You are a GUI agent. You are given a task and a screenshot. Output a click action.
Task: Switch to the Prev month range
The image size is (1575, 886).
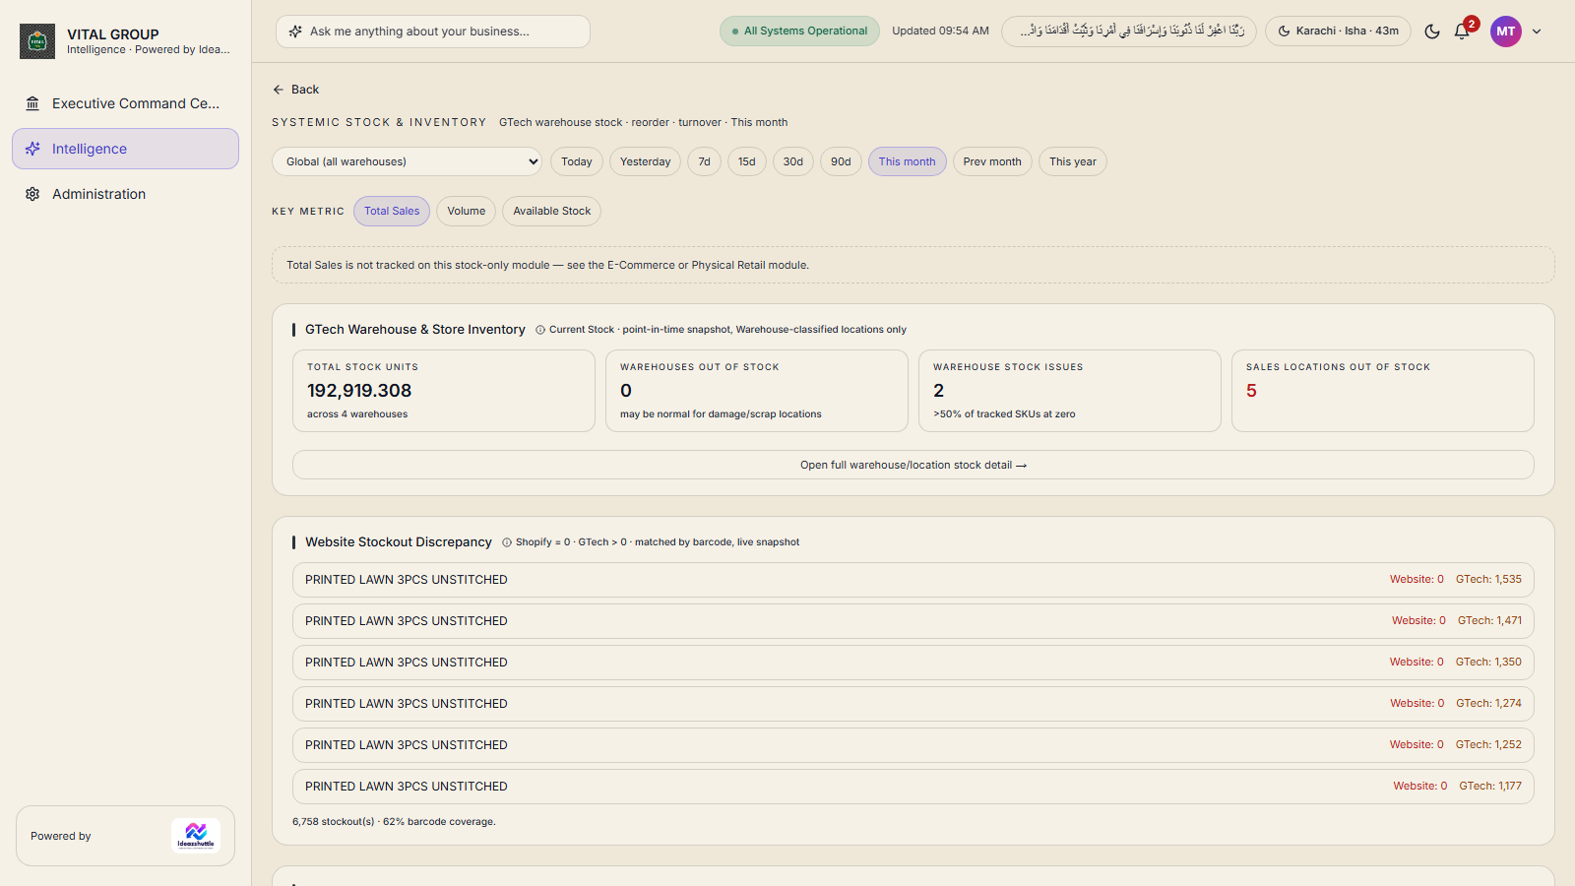(x=992, y=161)
